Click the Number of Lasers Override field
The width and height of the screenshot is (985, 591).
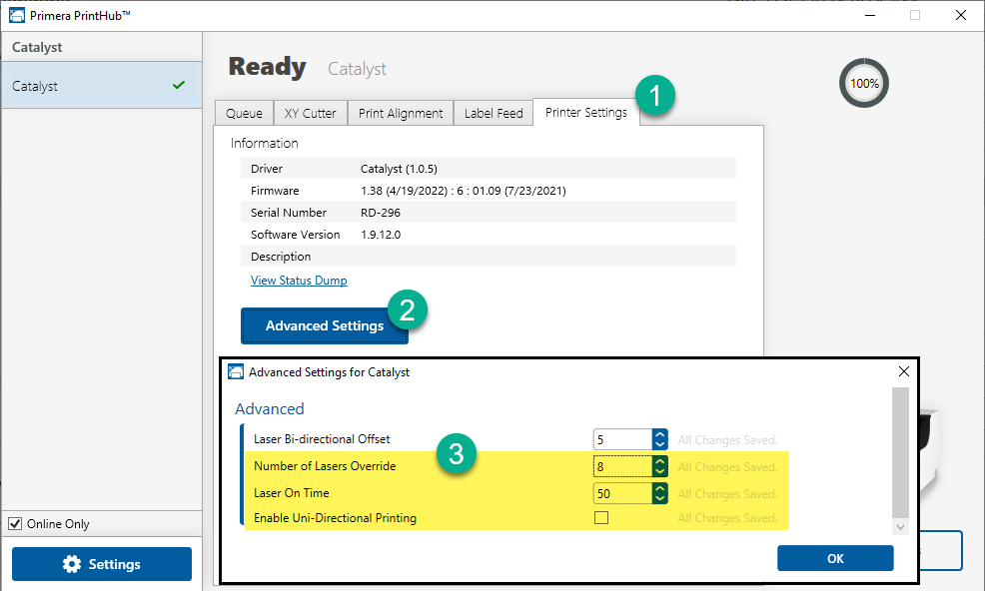pyautogui.click(x=622, y=466)
